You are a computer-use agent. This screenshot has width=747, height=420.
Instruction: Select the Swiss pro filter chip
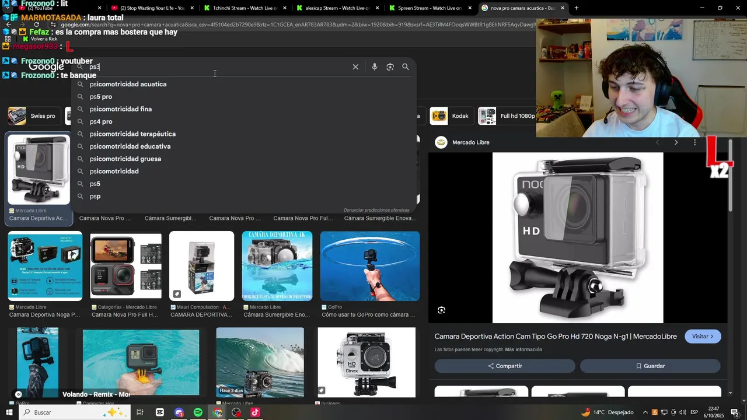(33, 116)
